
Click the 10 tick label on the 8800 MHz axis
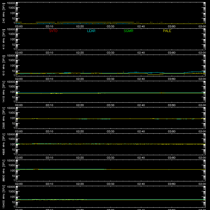[13, 176]
